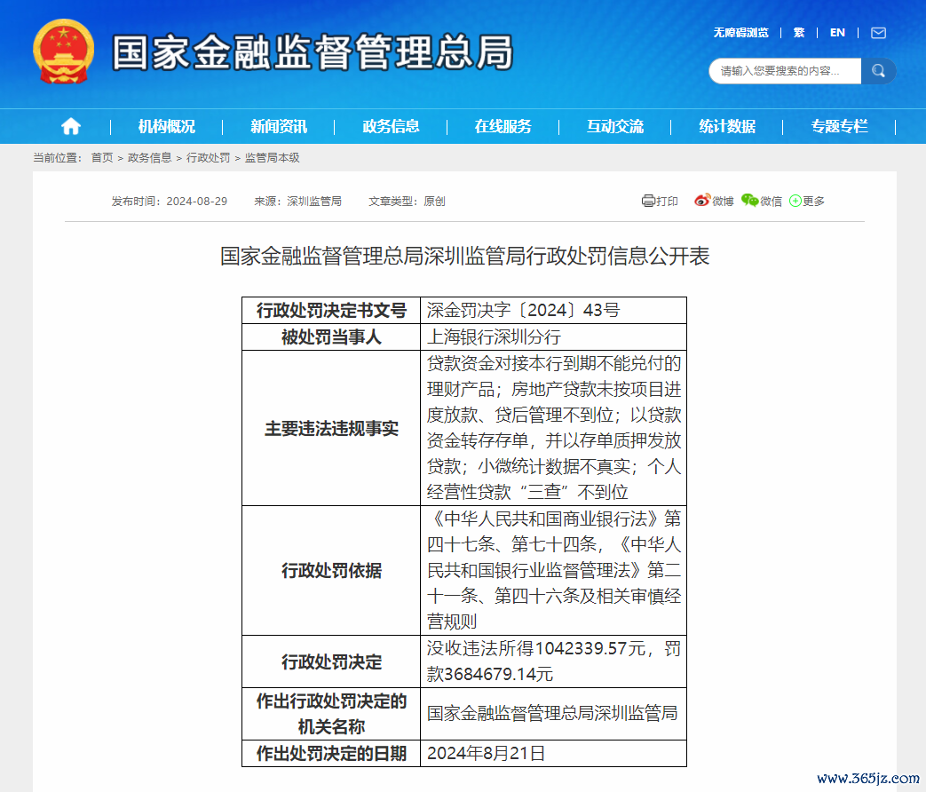Click the 国家金融监督管理总局 site title
The image size is (926, 792).
(313, 52)
